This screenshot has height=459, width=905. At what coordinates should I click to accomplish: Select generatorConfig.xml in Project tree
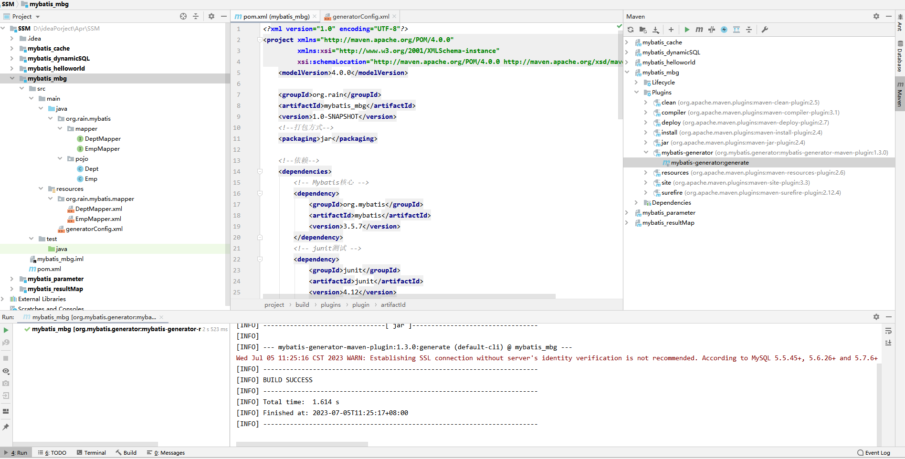point(94,229)
